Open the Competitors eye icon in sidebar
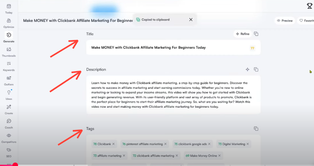 click(9, 136)
